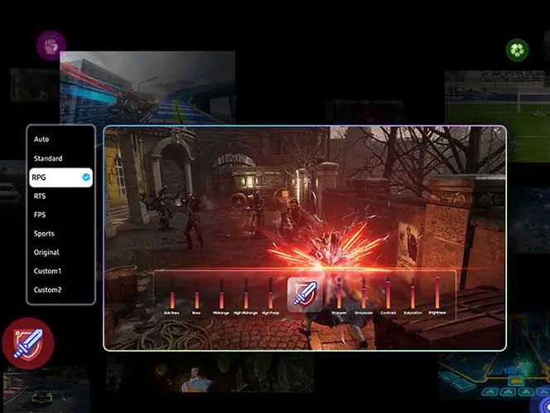
Task: Adjust the Brightness slider
Action: tap(437, 294)
